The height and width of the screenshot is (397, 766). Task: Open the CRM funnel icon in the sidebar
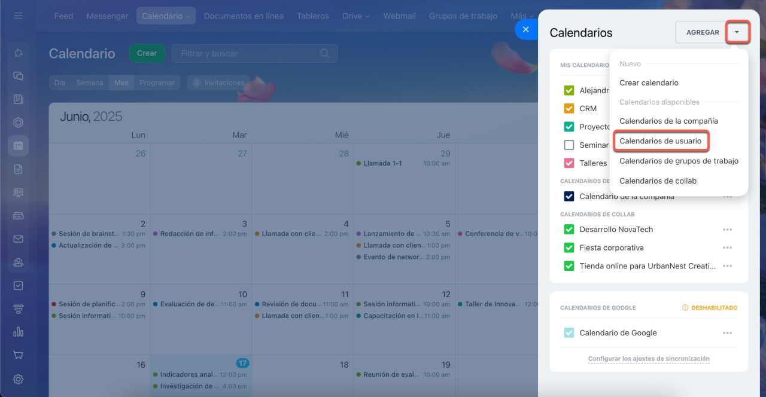18,309
